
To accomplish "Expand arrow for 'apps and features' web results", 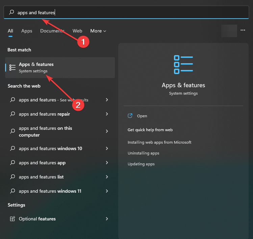I will pyautogui.click(x=107, y=100).
